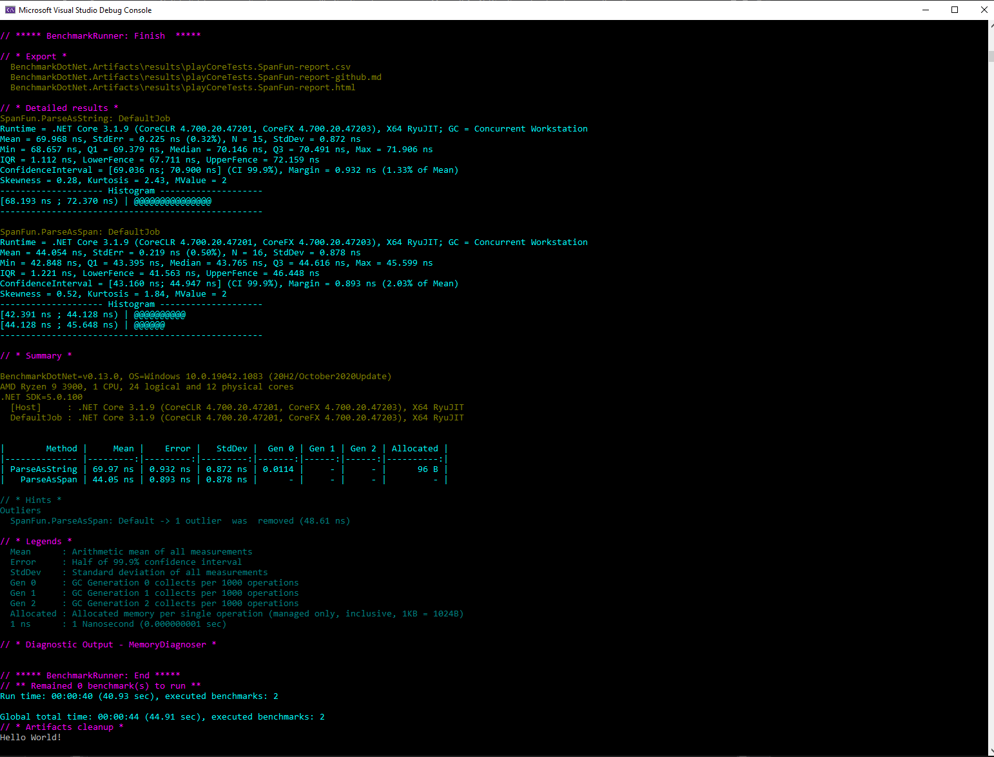
Task: Click the 'Remained 0 benchmark(s) to run' line
Action: point(101,686)
